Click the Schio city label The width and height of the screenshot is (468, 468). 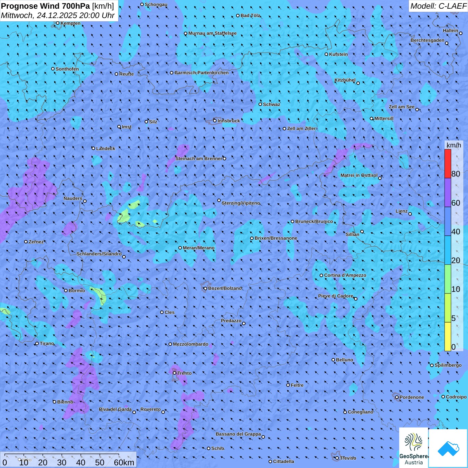tap(218, 448)
